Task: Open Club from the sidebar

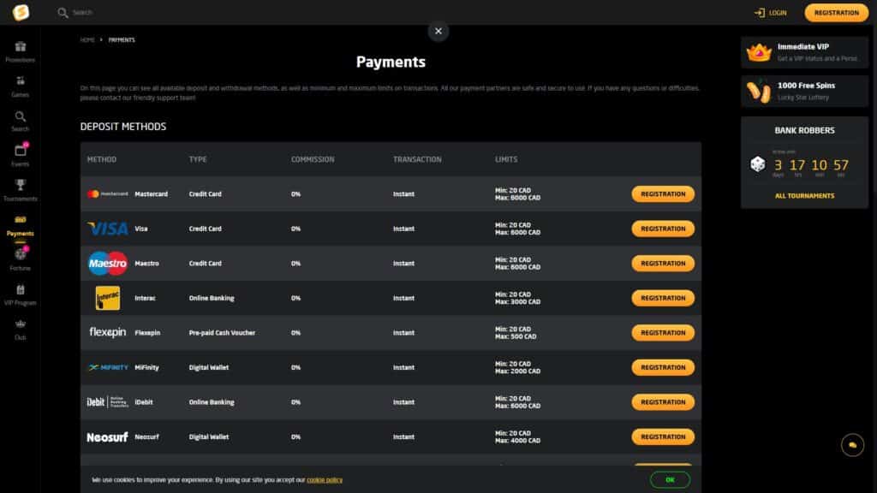Action: (x=21, y=330)
